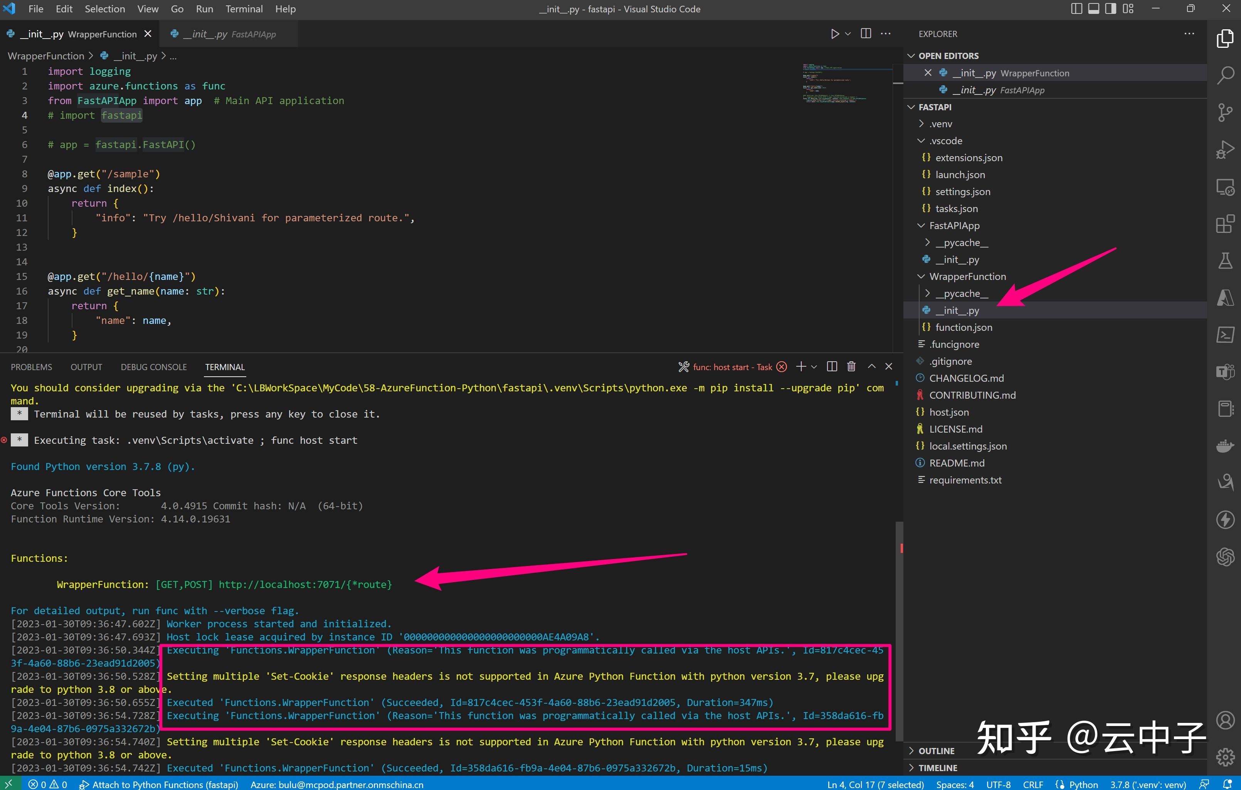Click Attach to Python Functions (fastapi)
Screen dimensions: 1241x790
coord(160,784)
